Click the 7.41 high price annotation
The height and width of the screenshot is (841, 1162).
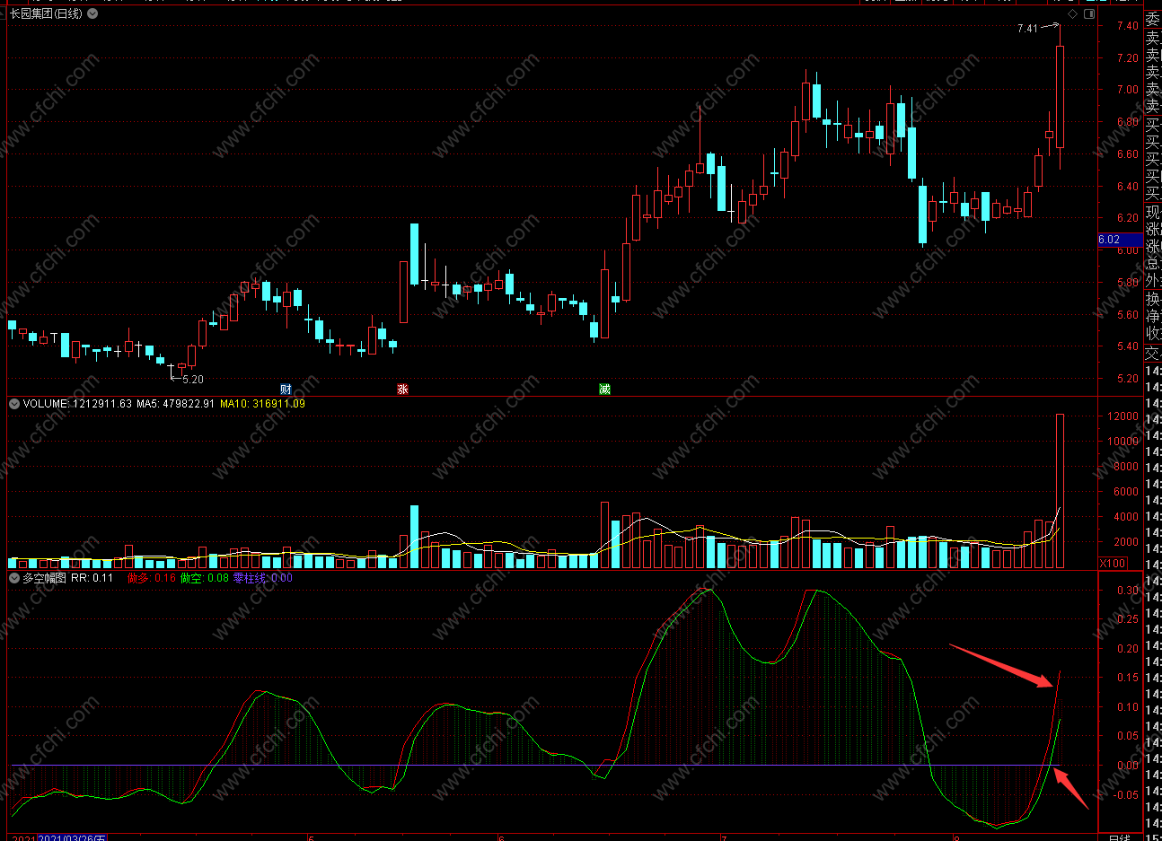tap(1027, 29)
